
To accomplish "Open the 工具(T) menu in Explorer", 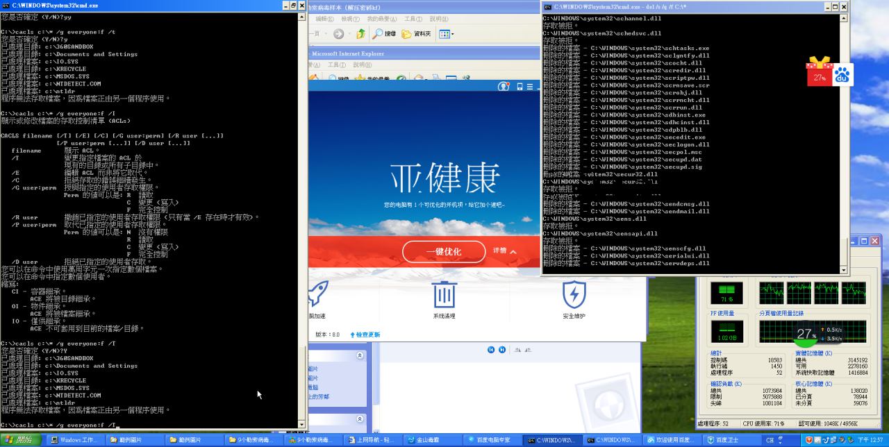I will (413, 19).
